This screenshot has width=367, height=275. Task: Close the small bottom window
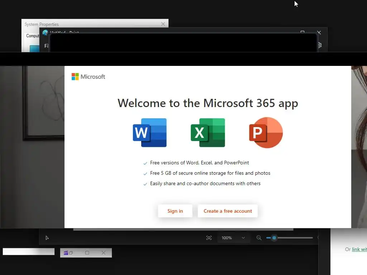click(104, 253)
